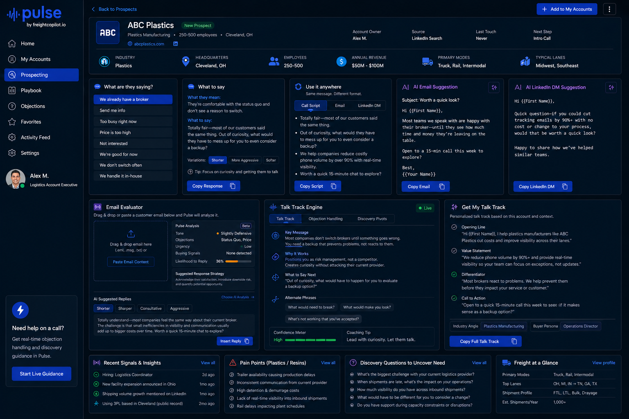Open Choose AI Analysis selector

coord(238,297)
